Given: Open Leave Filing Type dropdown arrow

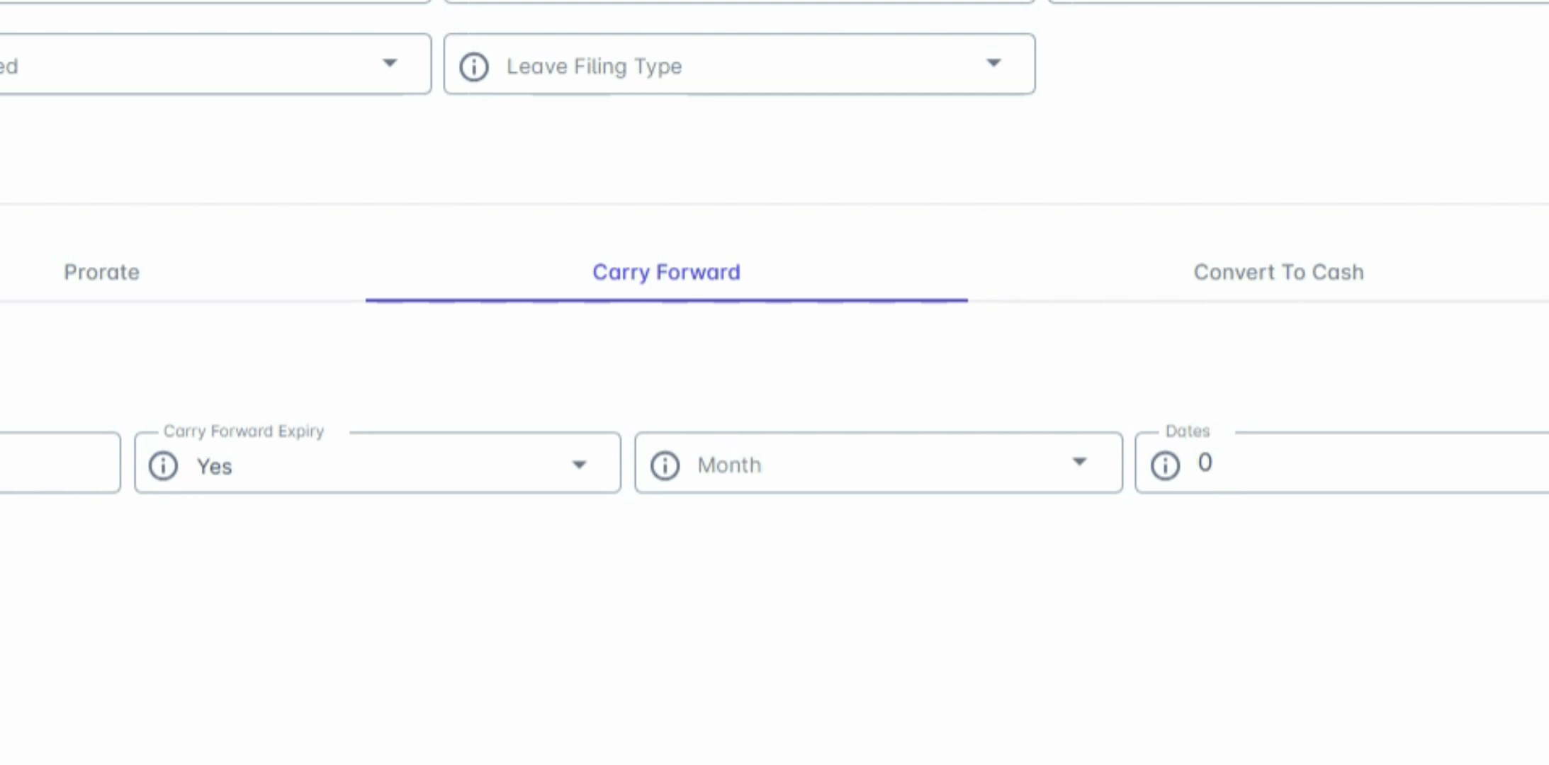Looking at the screenshot, I should pos(994,64).
